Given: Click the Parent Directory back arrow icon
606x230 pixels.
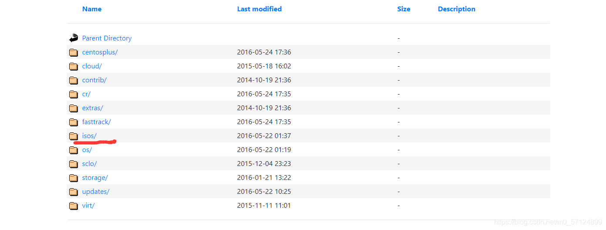Looking at the screenshot, I should point(74,38).
